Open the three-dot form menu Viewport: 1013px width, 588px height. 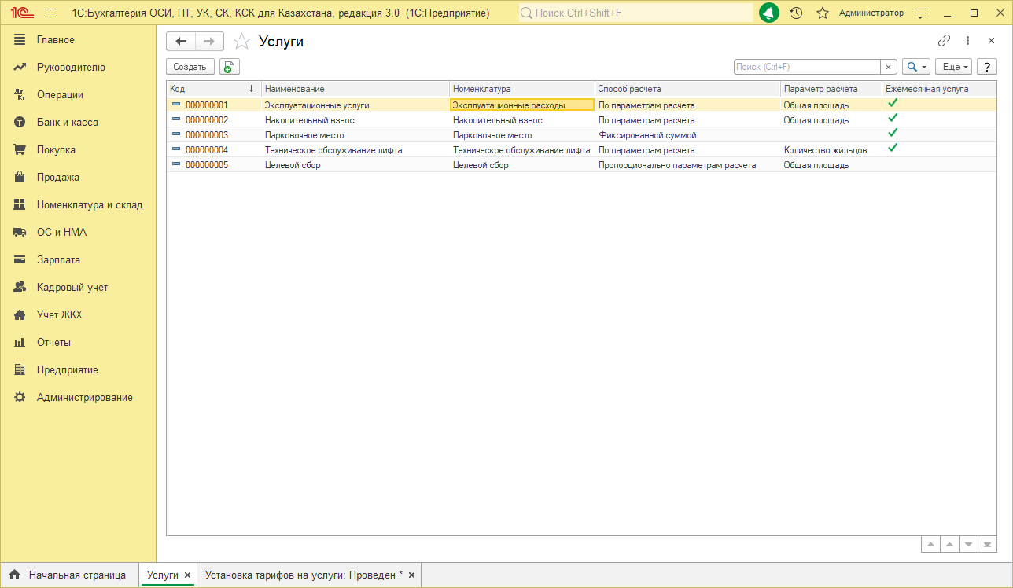(x=967, y=41)
